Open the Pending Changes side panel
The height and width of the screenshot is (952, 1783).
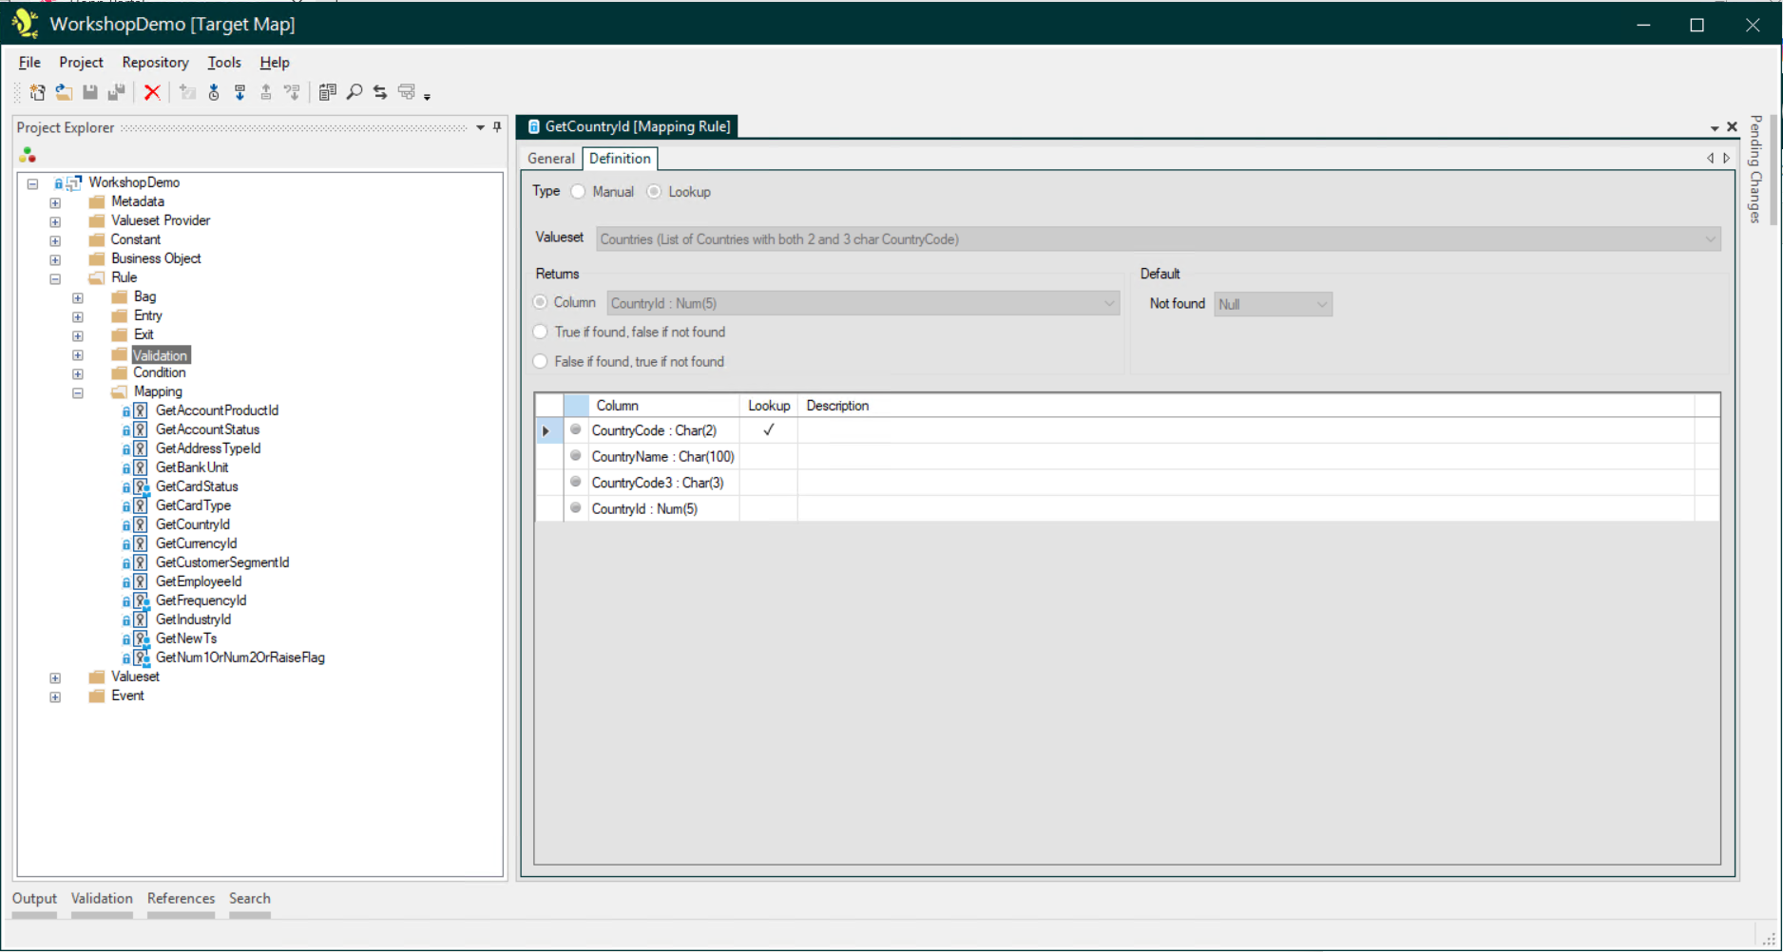click(x=1755, y=169)
